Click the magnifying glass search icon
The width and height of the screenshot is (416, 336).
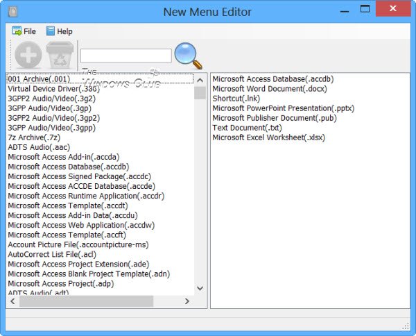click(188, 56)
